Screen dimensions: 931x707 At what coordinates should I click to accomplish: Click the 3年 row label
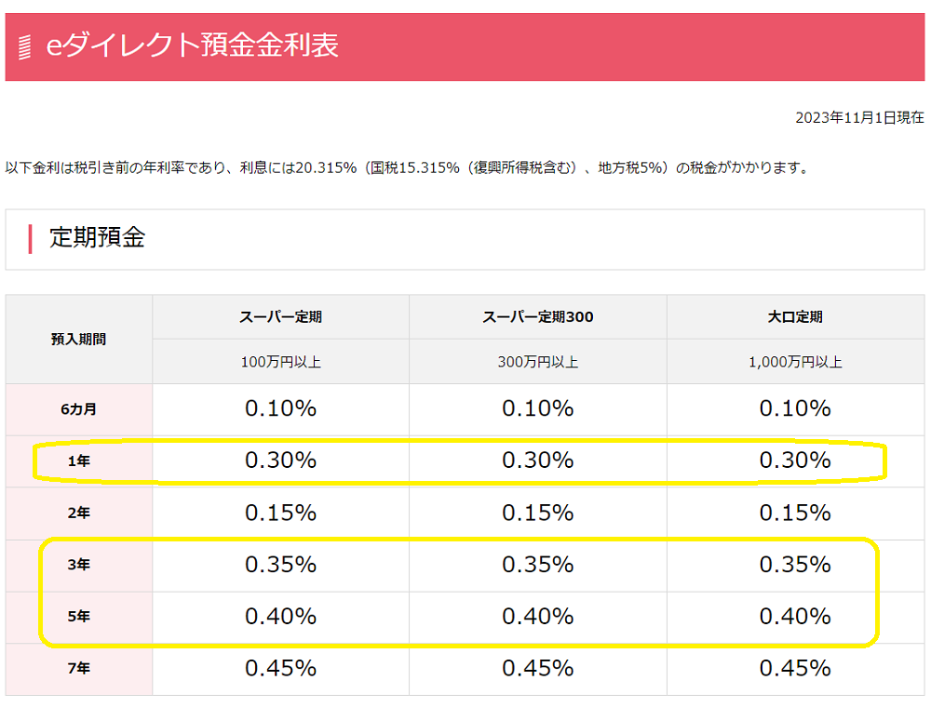coord(78,565)
